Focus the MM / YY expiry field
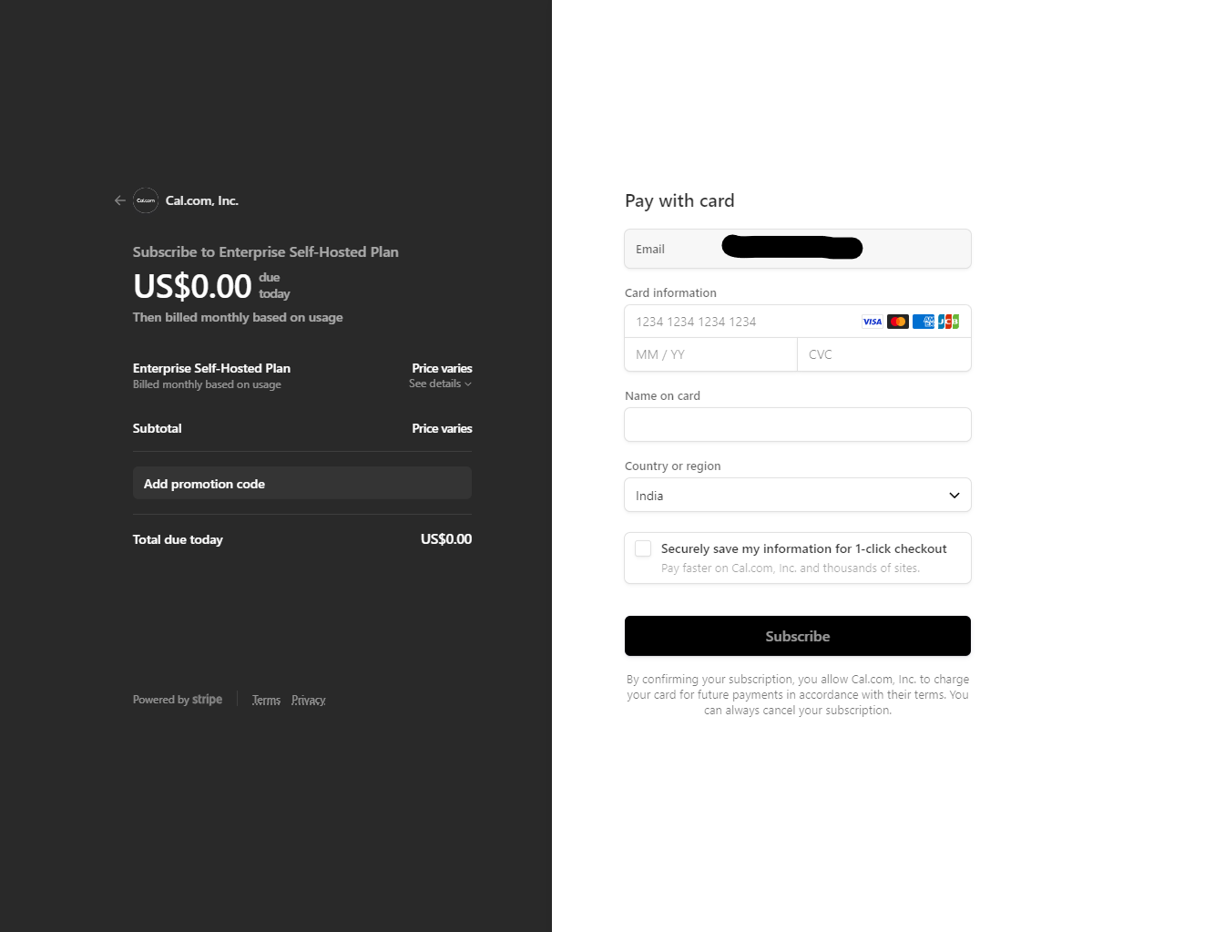 [710, 354]
